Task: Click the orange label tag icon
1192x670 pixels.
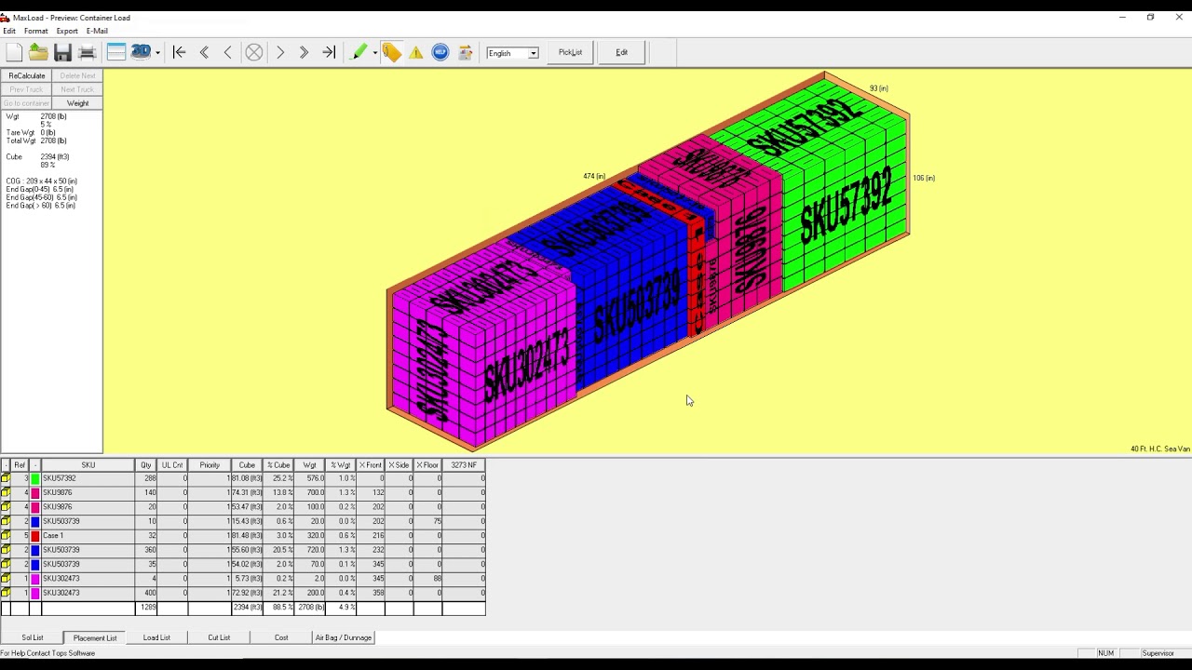Action: click(392, 52)
